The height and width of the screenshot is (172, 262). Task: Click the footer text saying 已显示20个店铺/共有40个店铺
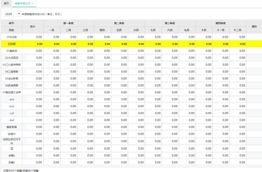pyautogui.click(x=21, y=171)
